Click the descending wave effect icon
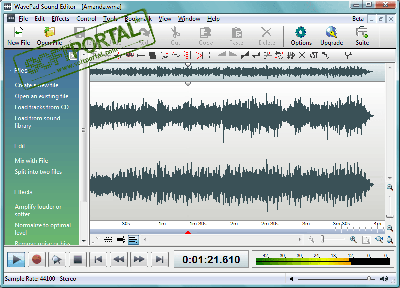The image size is (400, 288). point(325,55)
